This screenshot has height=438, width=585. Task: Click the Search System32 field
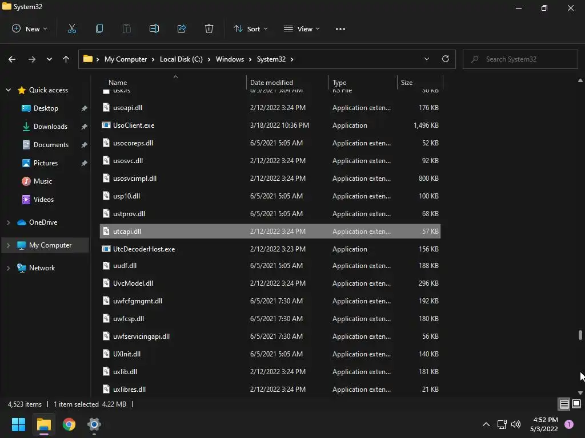pos(520,59)
